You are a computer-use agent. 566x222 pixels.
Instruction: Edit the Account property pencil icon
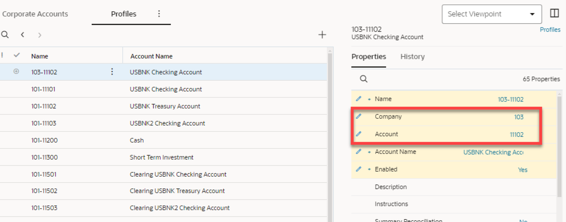[359, 134]
